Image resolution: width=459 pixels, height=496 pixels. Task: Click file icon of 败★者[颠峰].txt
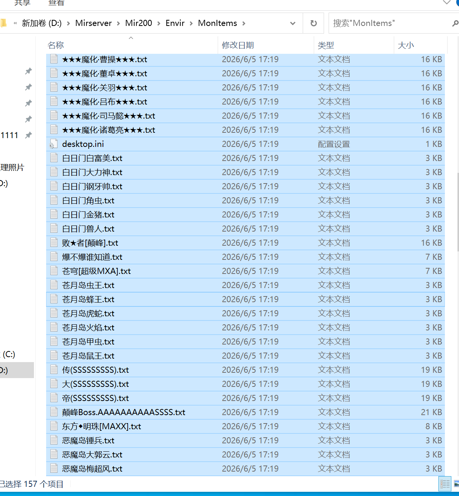pyautogui.click(x=54, y=243)
